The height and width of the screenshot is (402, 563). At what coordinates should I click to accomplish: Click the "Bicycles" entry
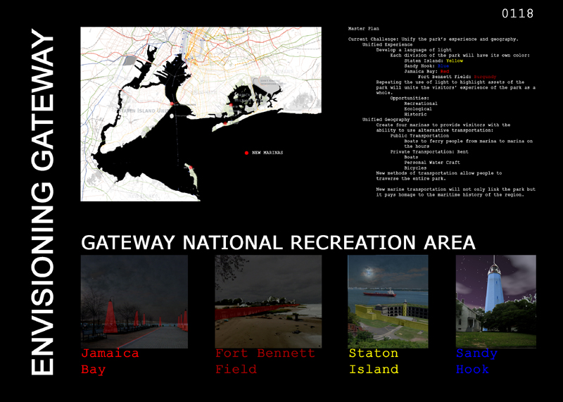coord(415,168)
